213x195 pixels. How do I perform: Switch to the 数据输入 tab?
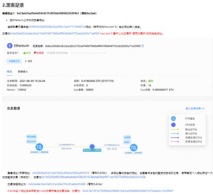(x=23, y=71)
